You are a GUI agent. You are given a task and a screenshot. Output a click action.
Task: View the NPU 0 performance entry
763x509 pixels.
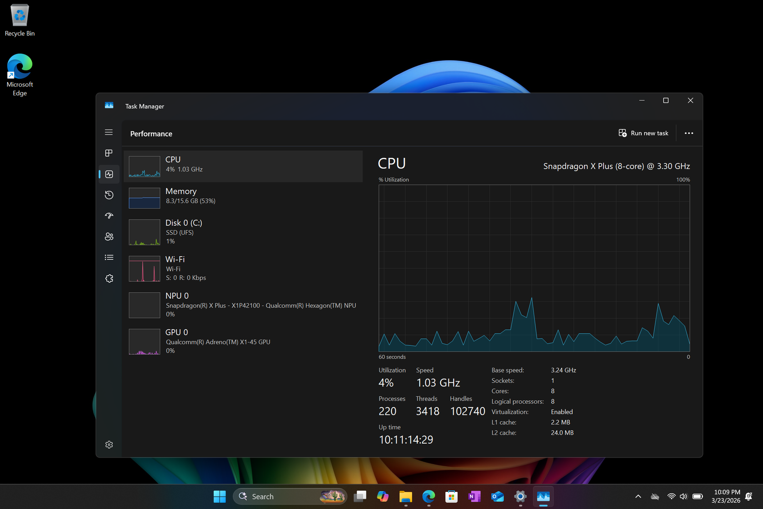click(243, 305)
